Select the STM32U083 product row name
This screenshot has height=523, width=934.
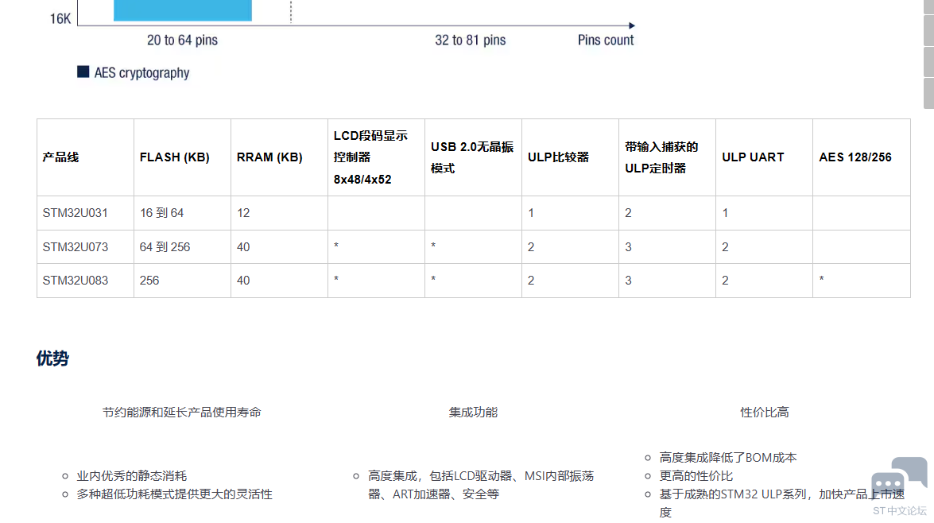pyautogui.click(x=76, y=281)
